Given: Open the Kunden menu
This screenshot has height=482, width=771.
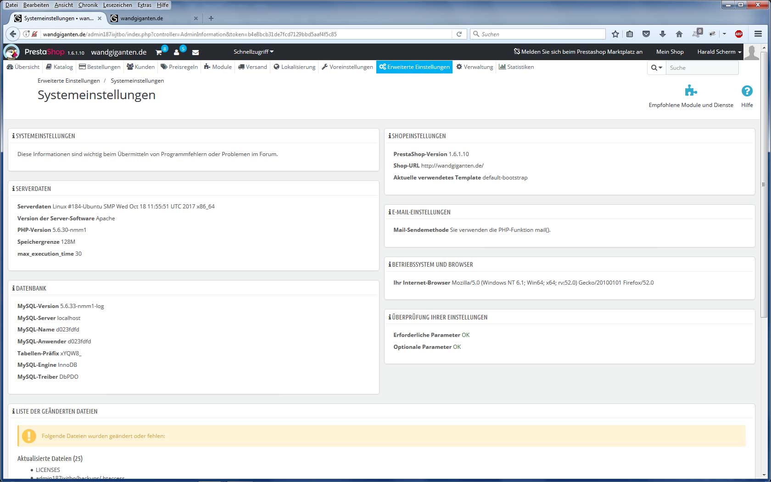Looking at the screenshot, I should [140, 67].
